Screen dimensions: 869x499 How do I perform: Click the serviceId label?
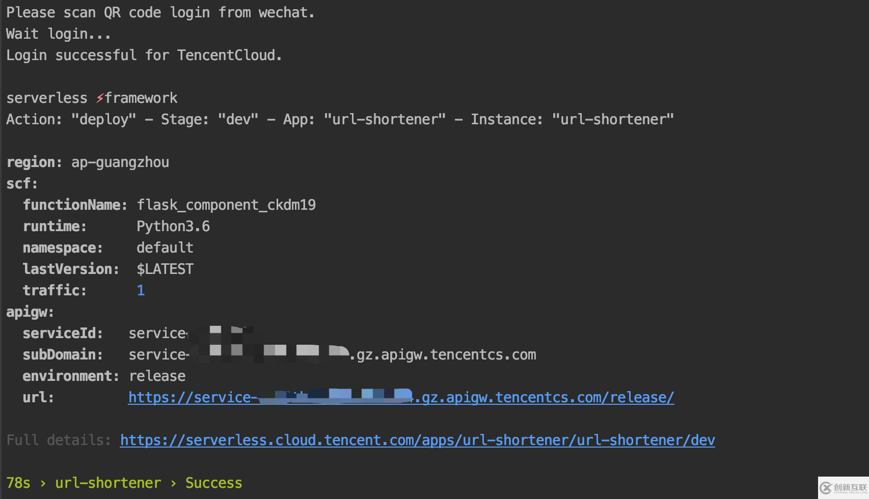point(63,333)
